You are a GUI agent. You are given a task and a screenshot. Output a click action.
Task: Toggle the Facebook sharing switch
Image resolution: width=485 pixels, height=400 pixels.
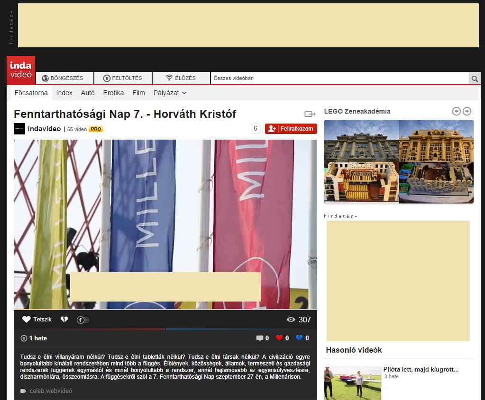pyautogui.click(x=83, y=320)
